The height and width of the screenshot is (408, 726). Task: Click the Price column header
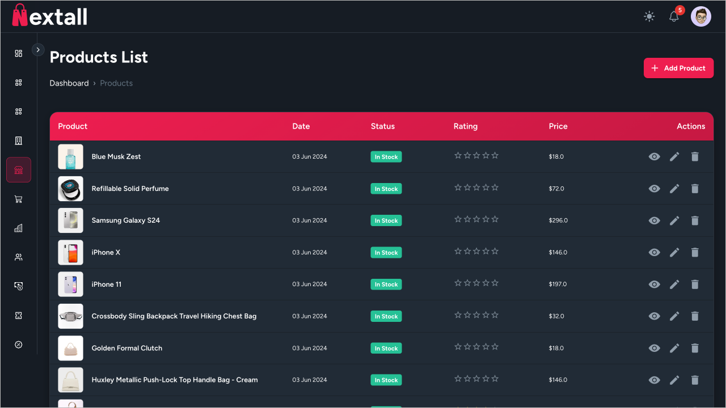pos(558,126)
